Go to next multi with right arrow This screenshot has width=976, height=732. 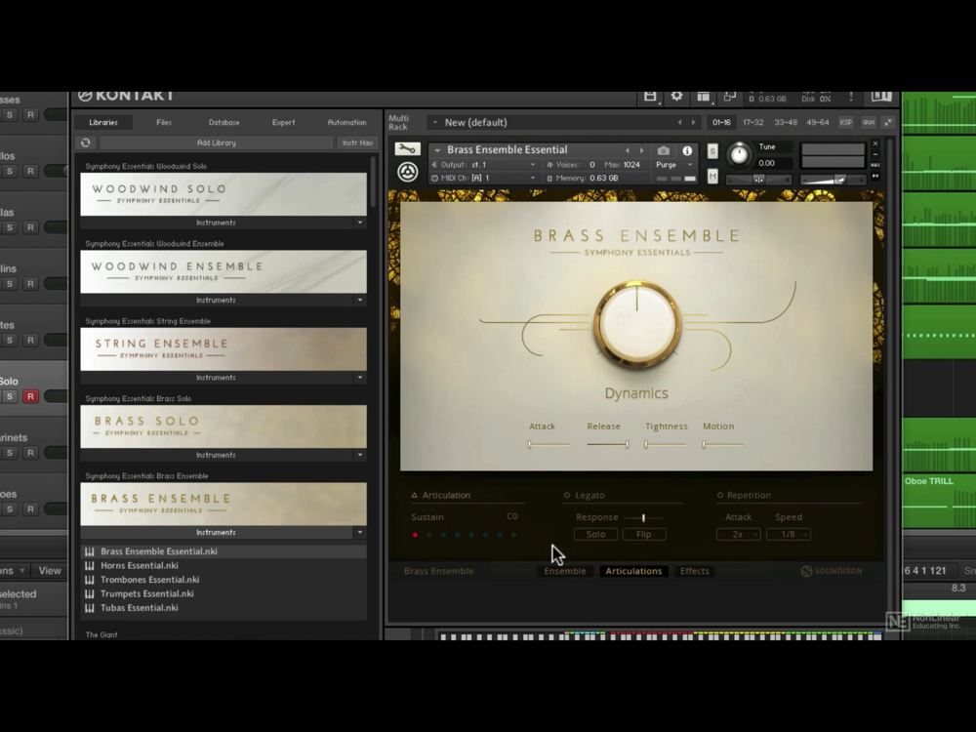pos(693,123)
